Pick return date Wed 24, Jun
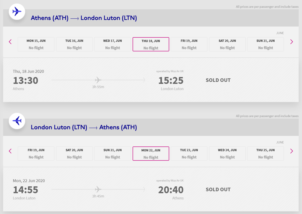 point(227,153)
